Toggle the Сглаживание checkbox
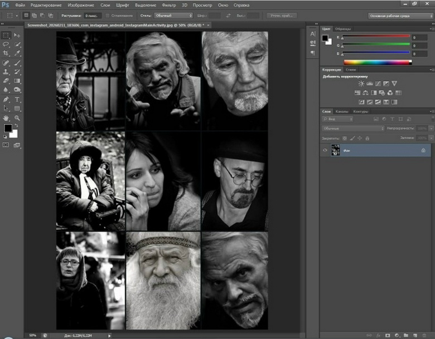This screenshot has width=435, height=339. (107, 16)
